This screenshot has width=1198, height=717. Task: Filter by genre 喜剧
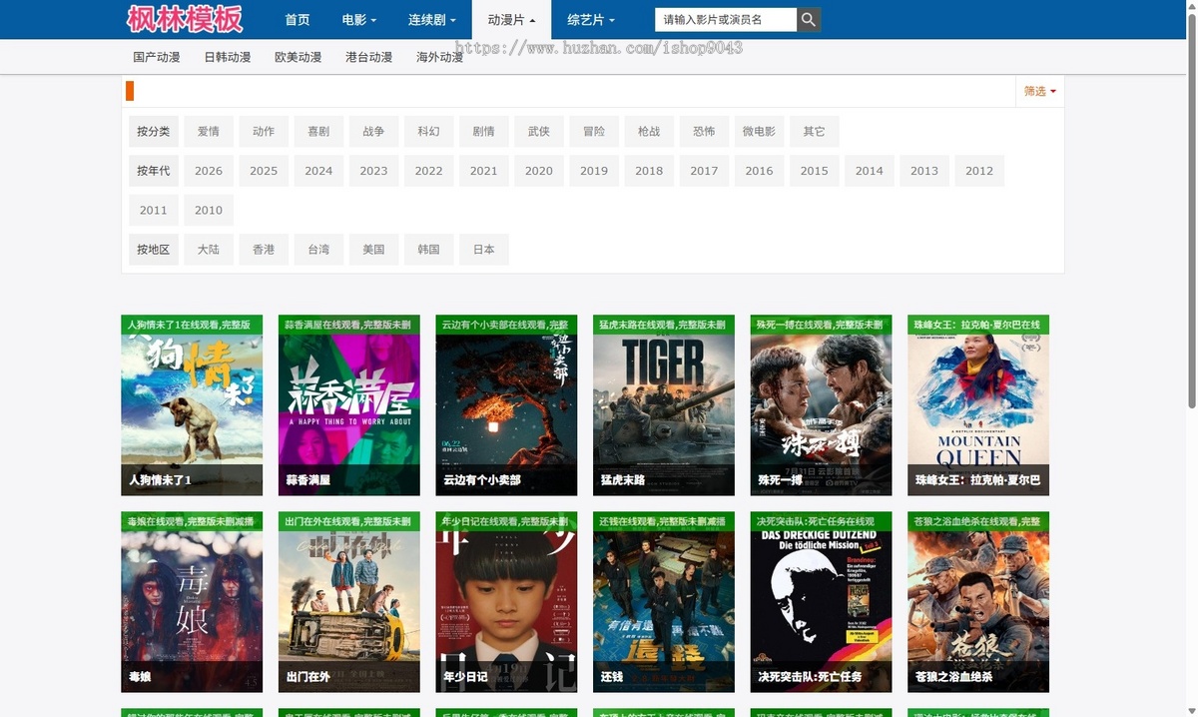tap(318, 131)
